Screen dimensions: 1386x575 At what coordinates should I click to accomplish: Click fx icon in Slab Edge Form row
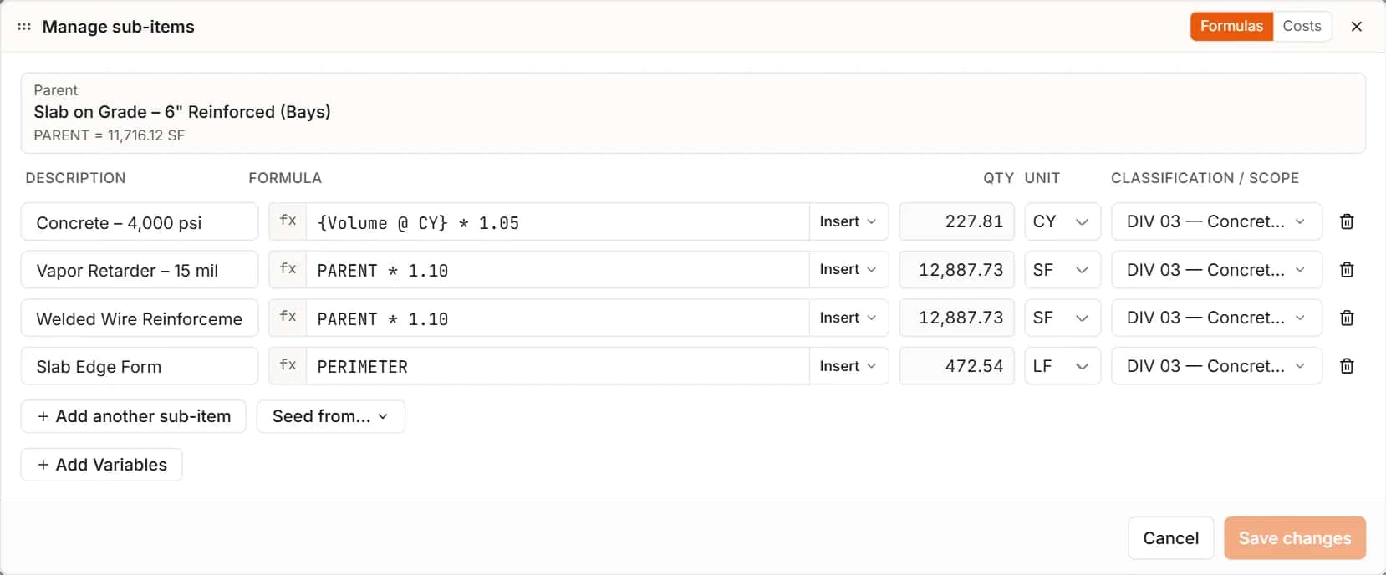pyautogui.click(x=288, y=366)
